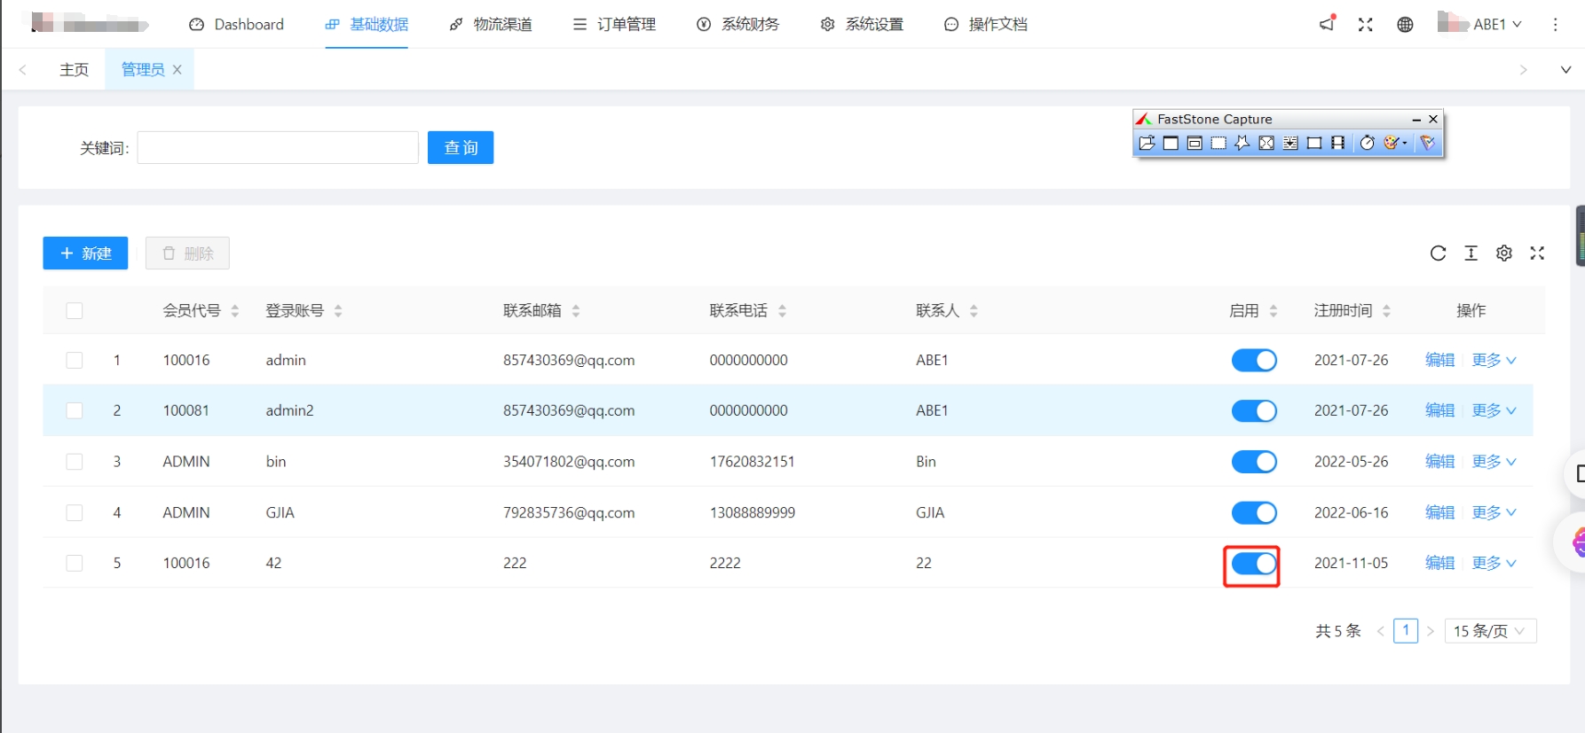
Task: Click the 新建 button
Action: (x=85, y=253)
